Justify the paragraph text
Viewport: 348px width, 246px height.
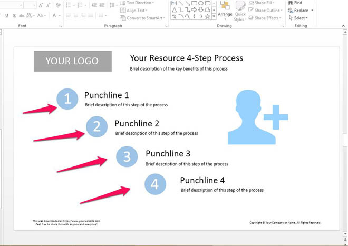[91, 15]
